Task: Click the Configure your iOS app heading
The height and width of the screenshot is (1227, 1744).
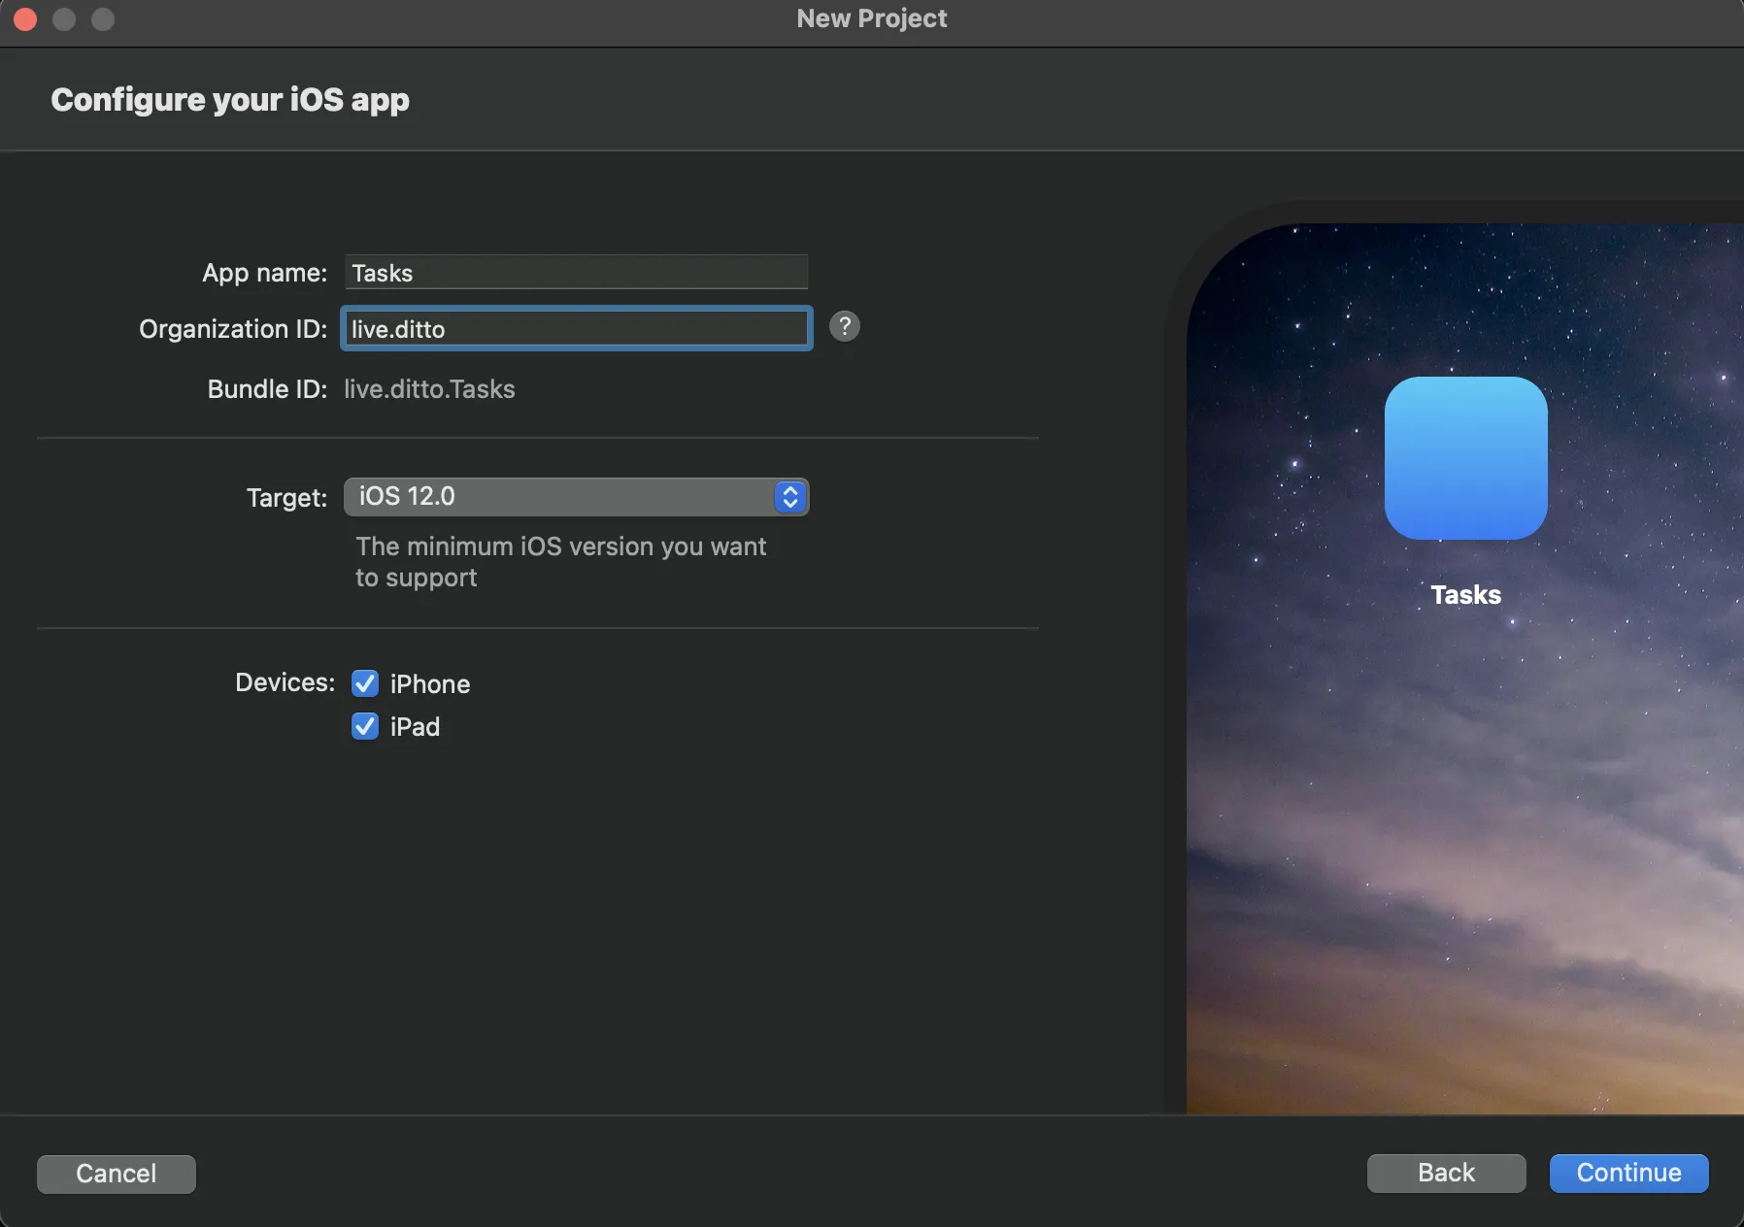Action: (x=230, y=100)
